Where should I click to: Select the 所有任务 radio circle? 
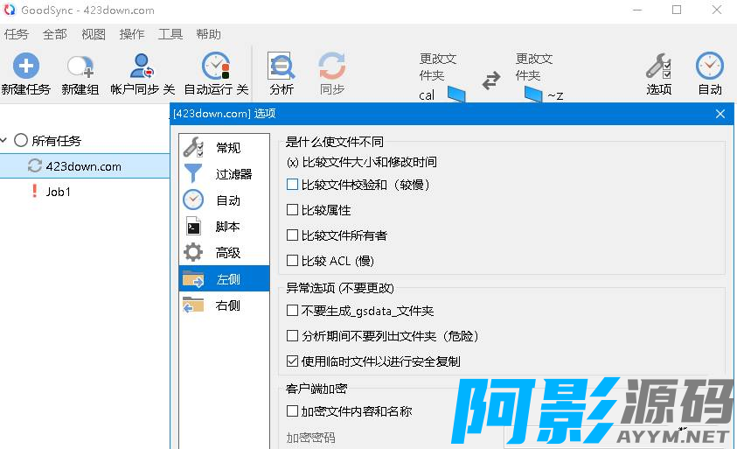tap(21, 140)
